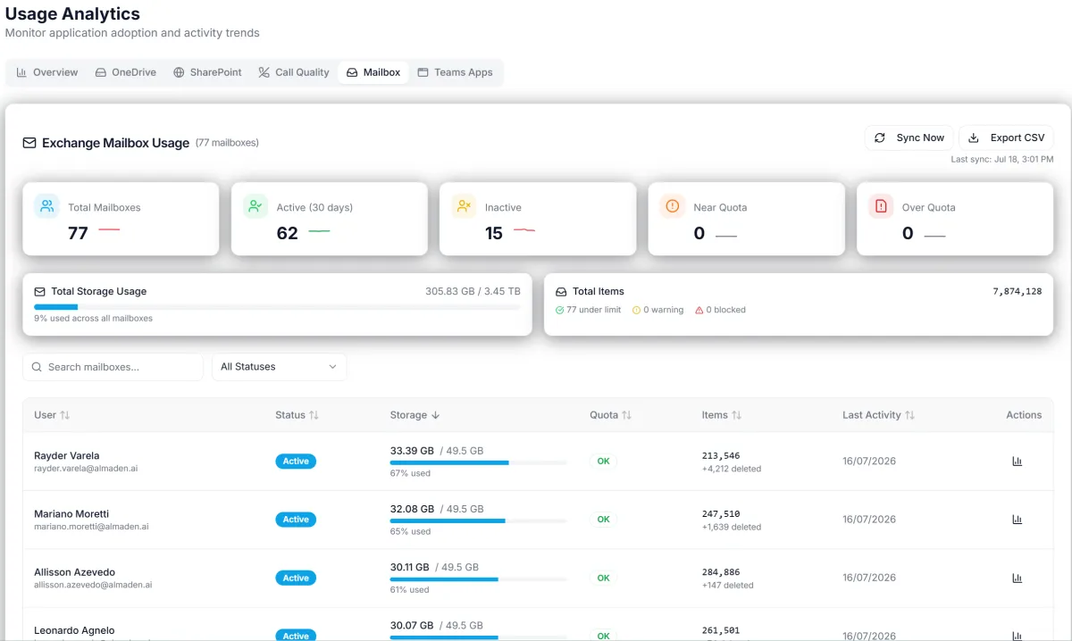Click in the Search mailboxes field
The image size is (1072, 641).
click(113, 367)
